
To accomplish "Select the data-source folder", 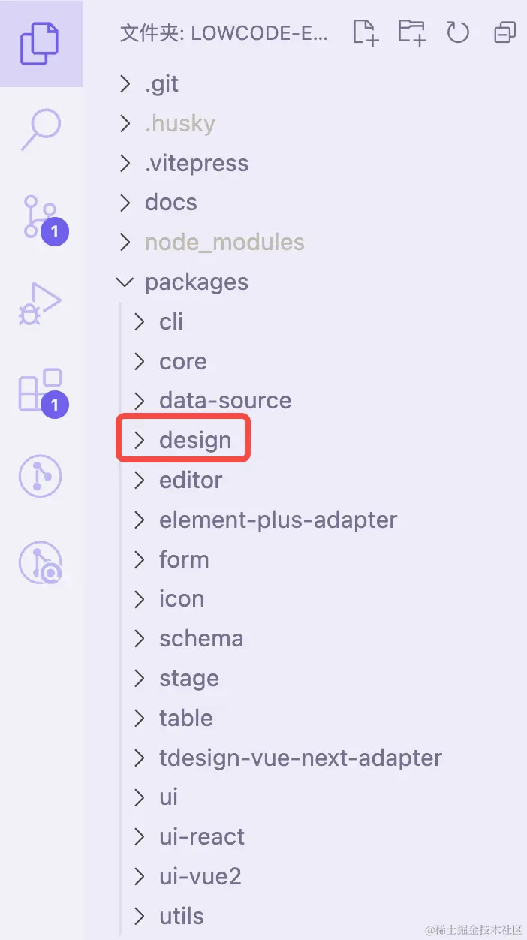I will point(225,401).
